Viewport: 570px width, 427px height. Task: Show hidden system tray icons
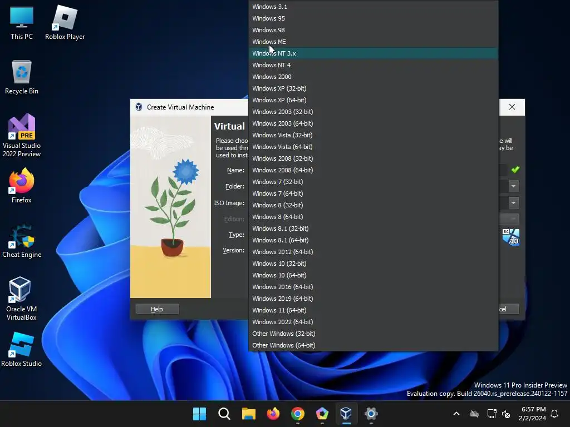tap(456, 414)
